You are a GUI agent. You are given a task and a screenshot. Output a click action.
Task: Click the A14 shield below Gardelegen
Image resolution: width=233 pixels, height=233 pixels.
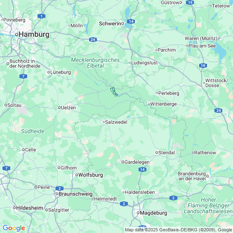(x=142, y=169)
